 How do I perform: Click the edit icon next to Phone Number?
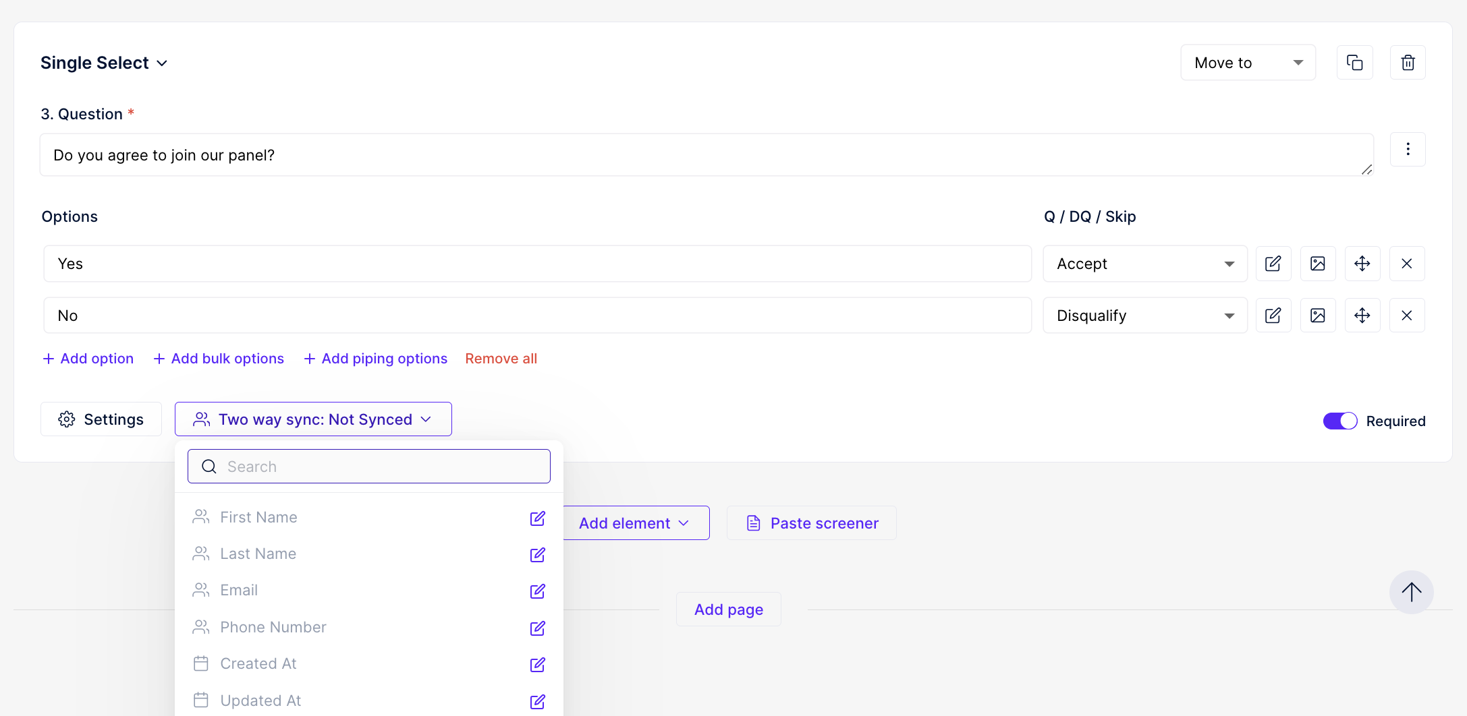pos(538,628)
